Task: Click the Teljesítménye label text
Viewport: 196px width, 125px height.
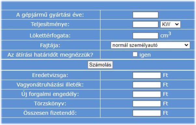Action: point(50,24)
